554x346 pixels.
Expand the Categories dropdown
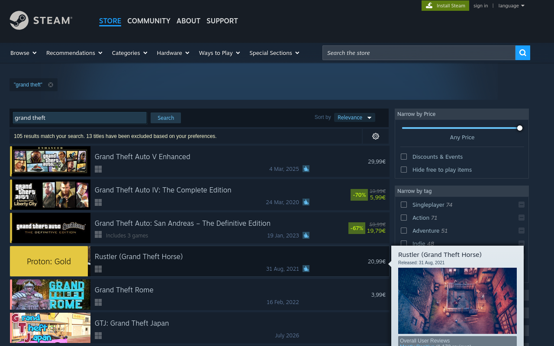130,53
